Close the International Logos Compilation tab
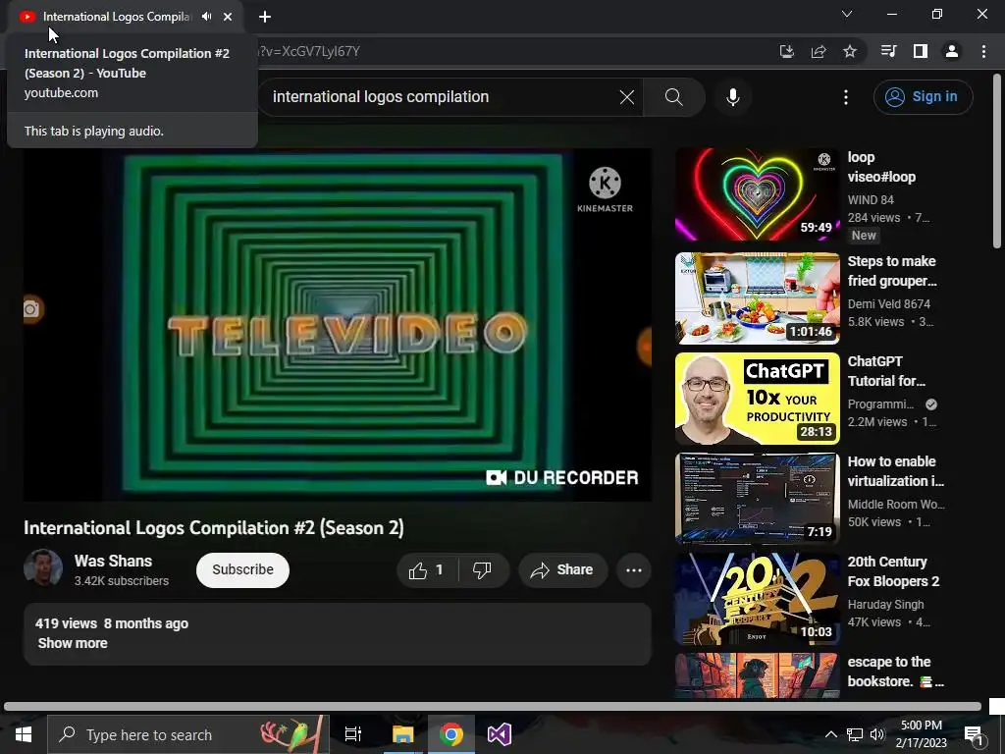This screenshot has width=1005, height=754. point(228,17)
